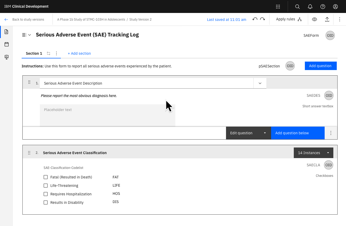Select the forms document sidebar icon

pos(7,32)
